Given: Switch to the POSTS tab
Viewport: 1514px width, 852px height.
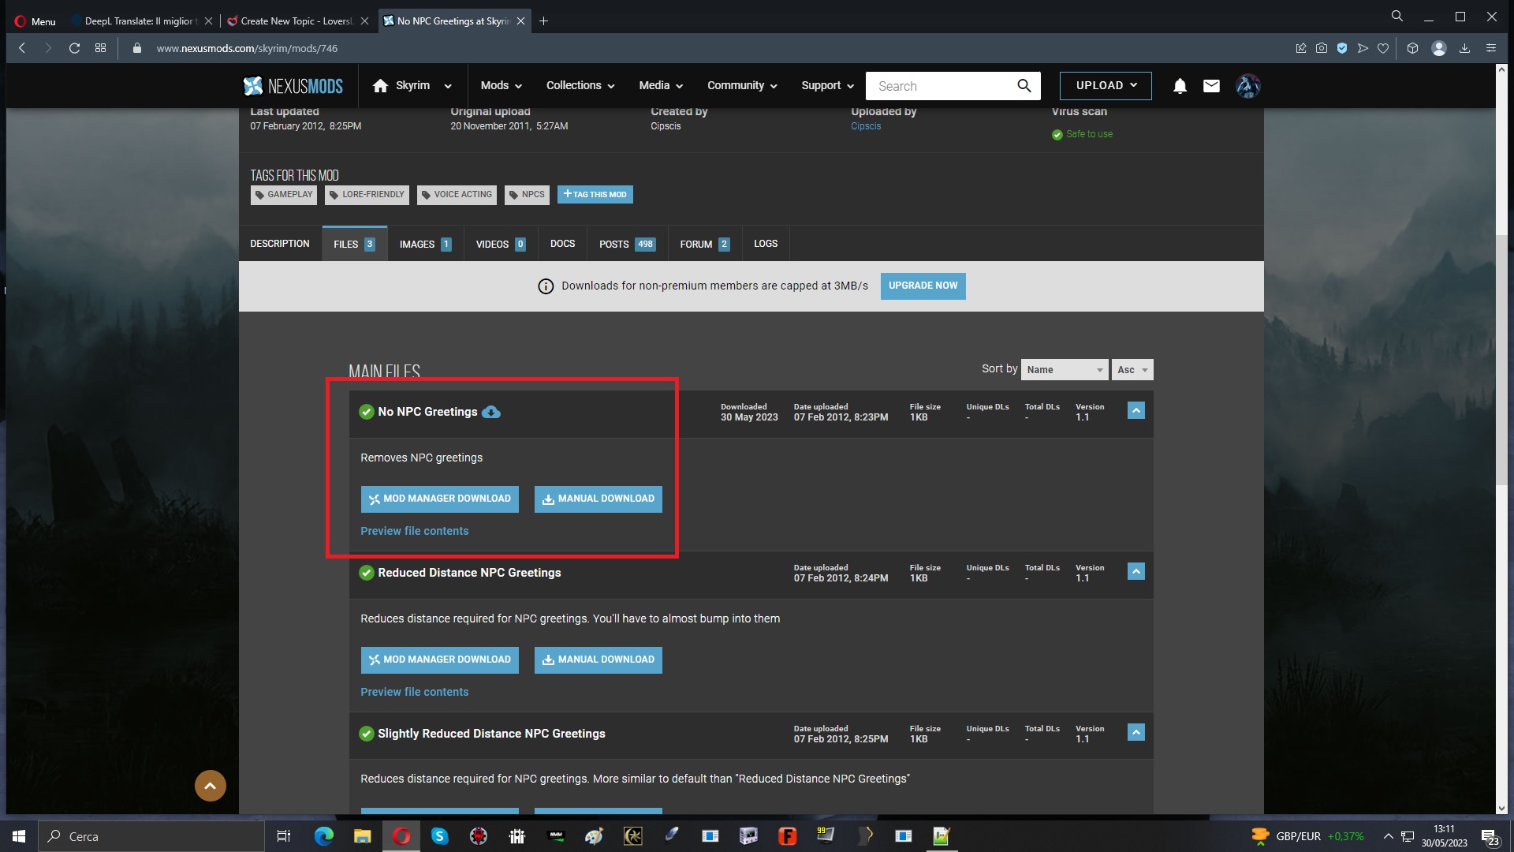Looking at the screenshot, I should [627, 244].
